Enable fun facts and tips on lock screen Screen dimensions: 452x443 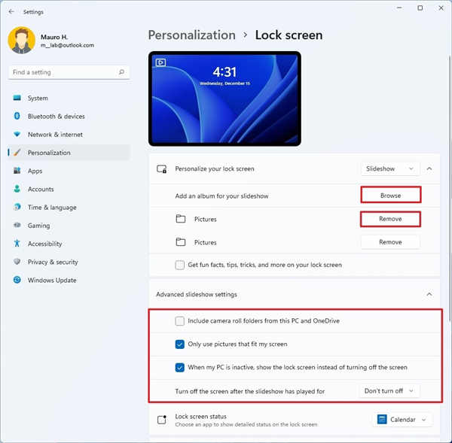[x=179, y=265]
